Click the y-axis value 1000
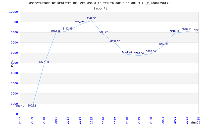 coord(14,104)
